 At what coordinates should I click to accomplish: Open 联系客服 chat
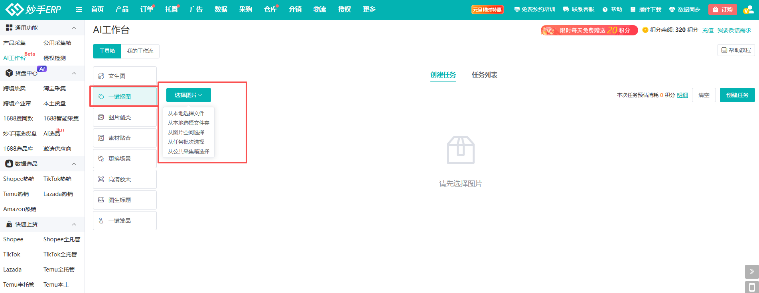point(579,10)
